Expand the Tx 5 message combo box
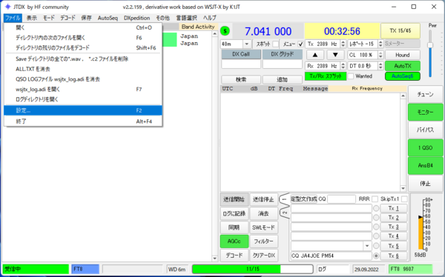The height and width of the screenshot is (277, 445). coord(367,246)
